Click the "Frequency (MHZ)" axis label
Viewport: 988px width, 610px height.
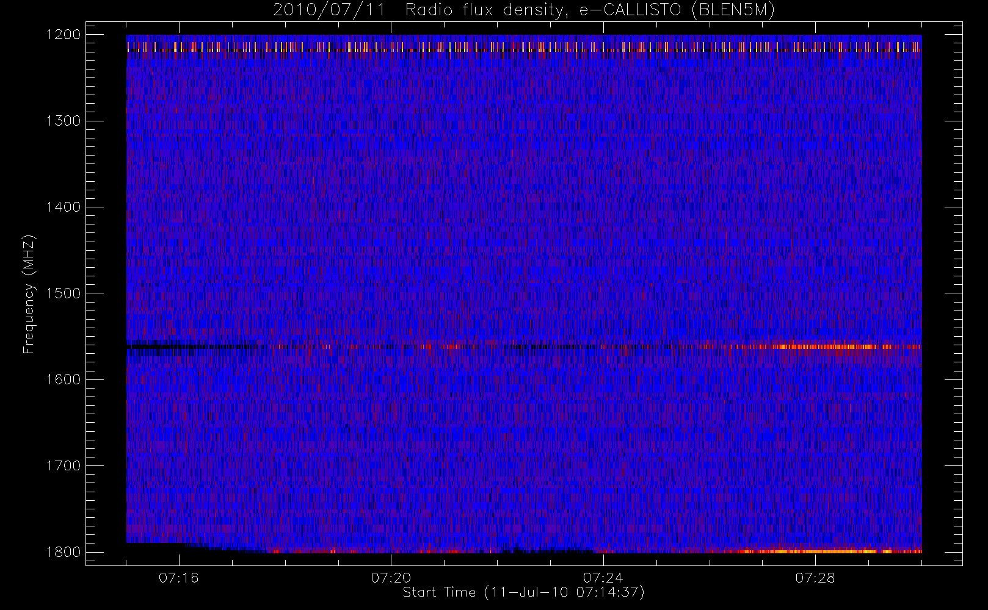[29, 294]
